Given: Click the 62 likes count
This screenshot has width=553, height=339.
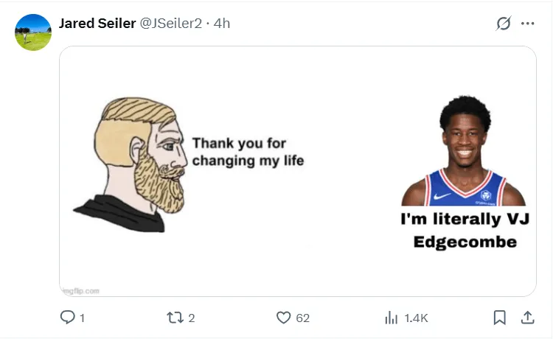Looking at the screenshot, I should click(x=302, y=318).
